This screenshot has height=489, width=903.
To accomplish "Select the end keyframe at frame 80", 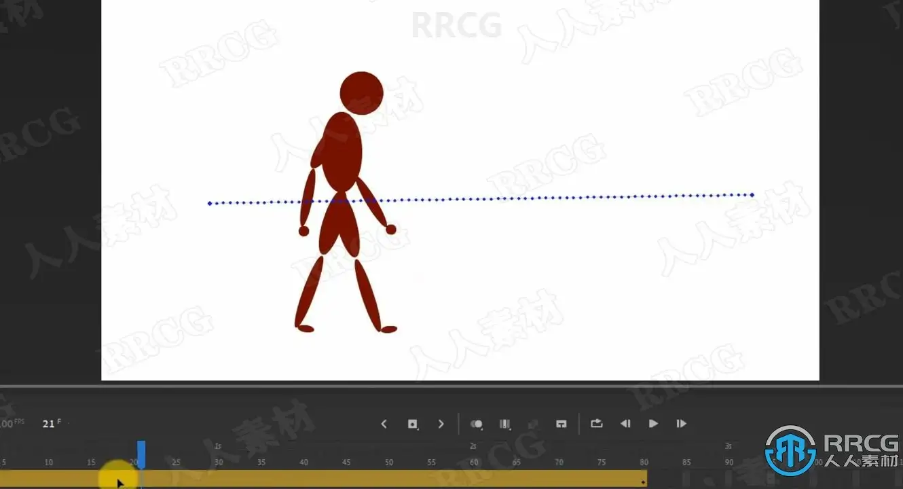I will [643, 481].
